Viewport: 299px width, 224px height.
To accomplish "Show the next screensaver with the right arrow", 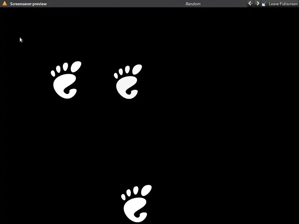I will point(257,3).
